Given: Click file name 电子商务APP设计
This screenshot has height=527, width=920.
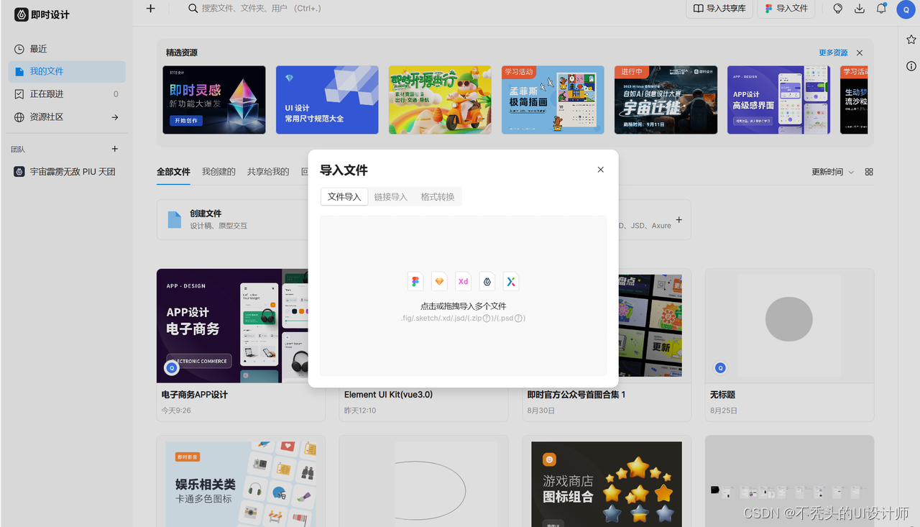Looking at the screenshot, I should click(195, 395).
